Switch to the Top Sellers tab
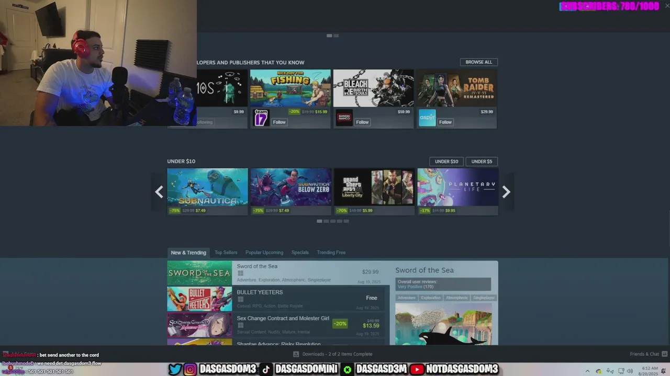This screenshot has height=376, width=670. pos(226,253)
